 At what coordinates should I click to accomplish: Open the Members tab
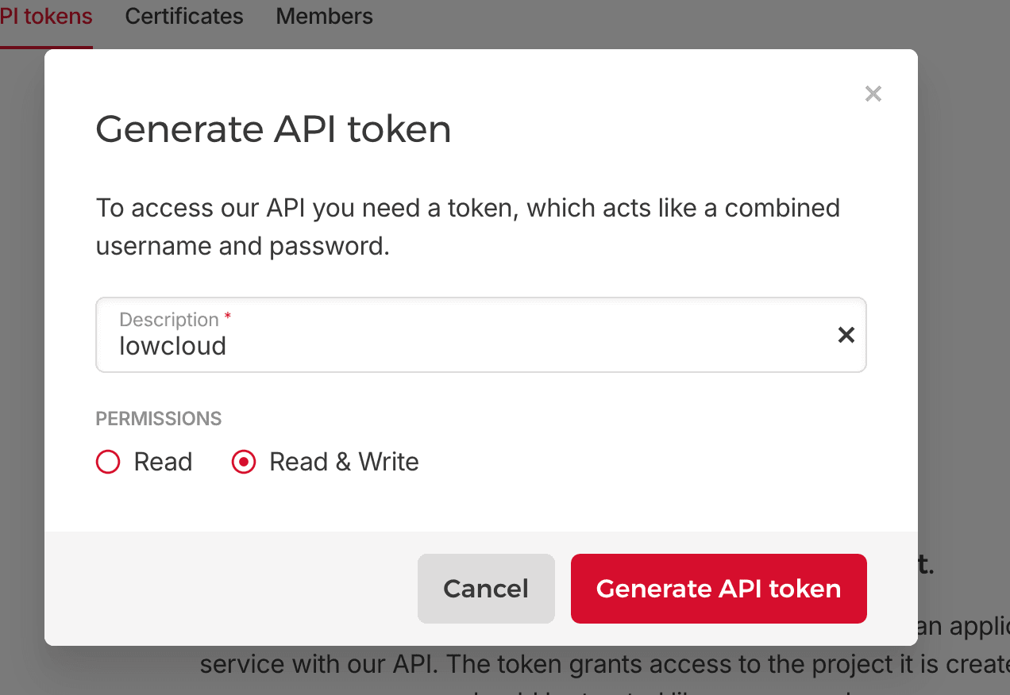pos(324,16)
